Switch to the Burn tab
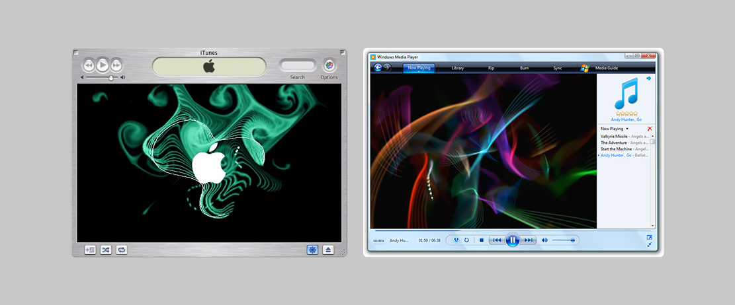This screenshot has width=735, height=305. point(525,68)
